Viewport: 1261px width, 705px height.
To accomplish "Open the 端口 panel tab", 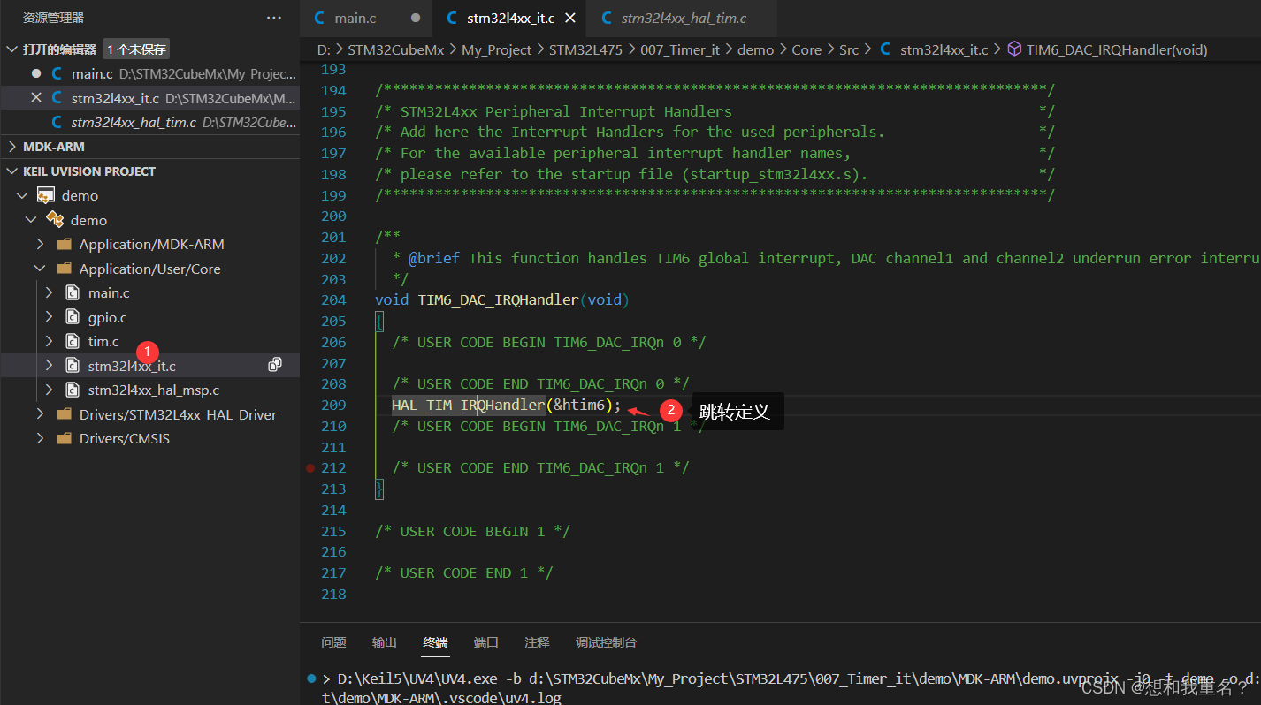I will click(x=486, y=642).
